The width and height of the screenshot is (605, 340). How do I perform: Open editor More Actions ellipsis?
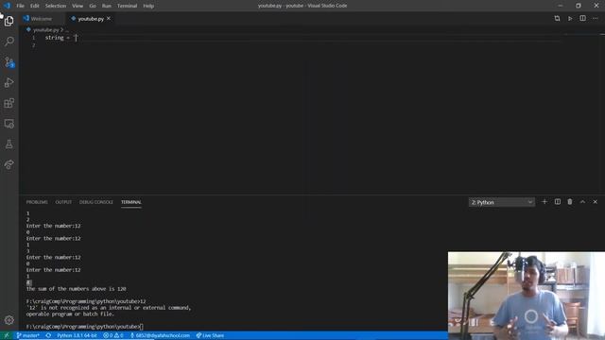click(596, 19)
